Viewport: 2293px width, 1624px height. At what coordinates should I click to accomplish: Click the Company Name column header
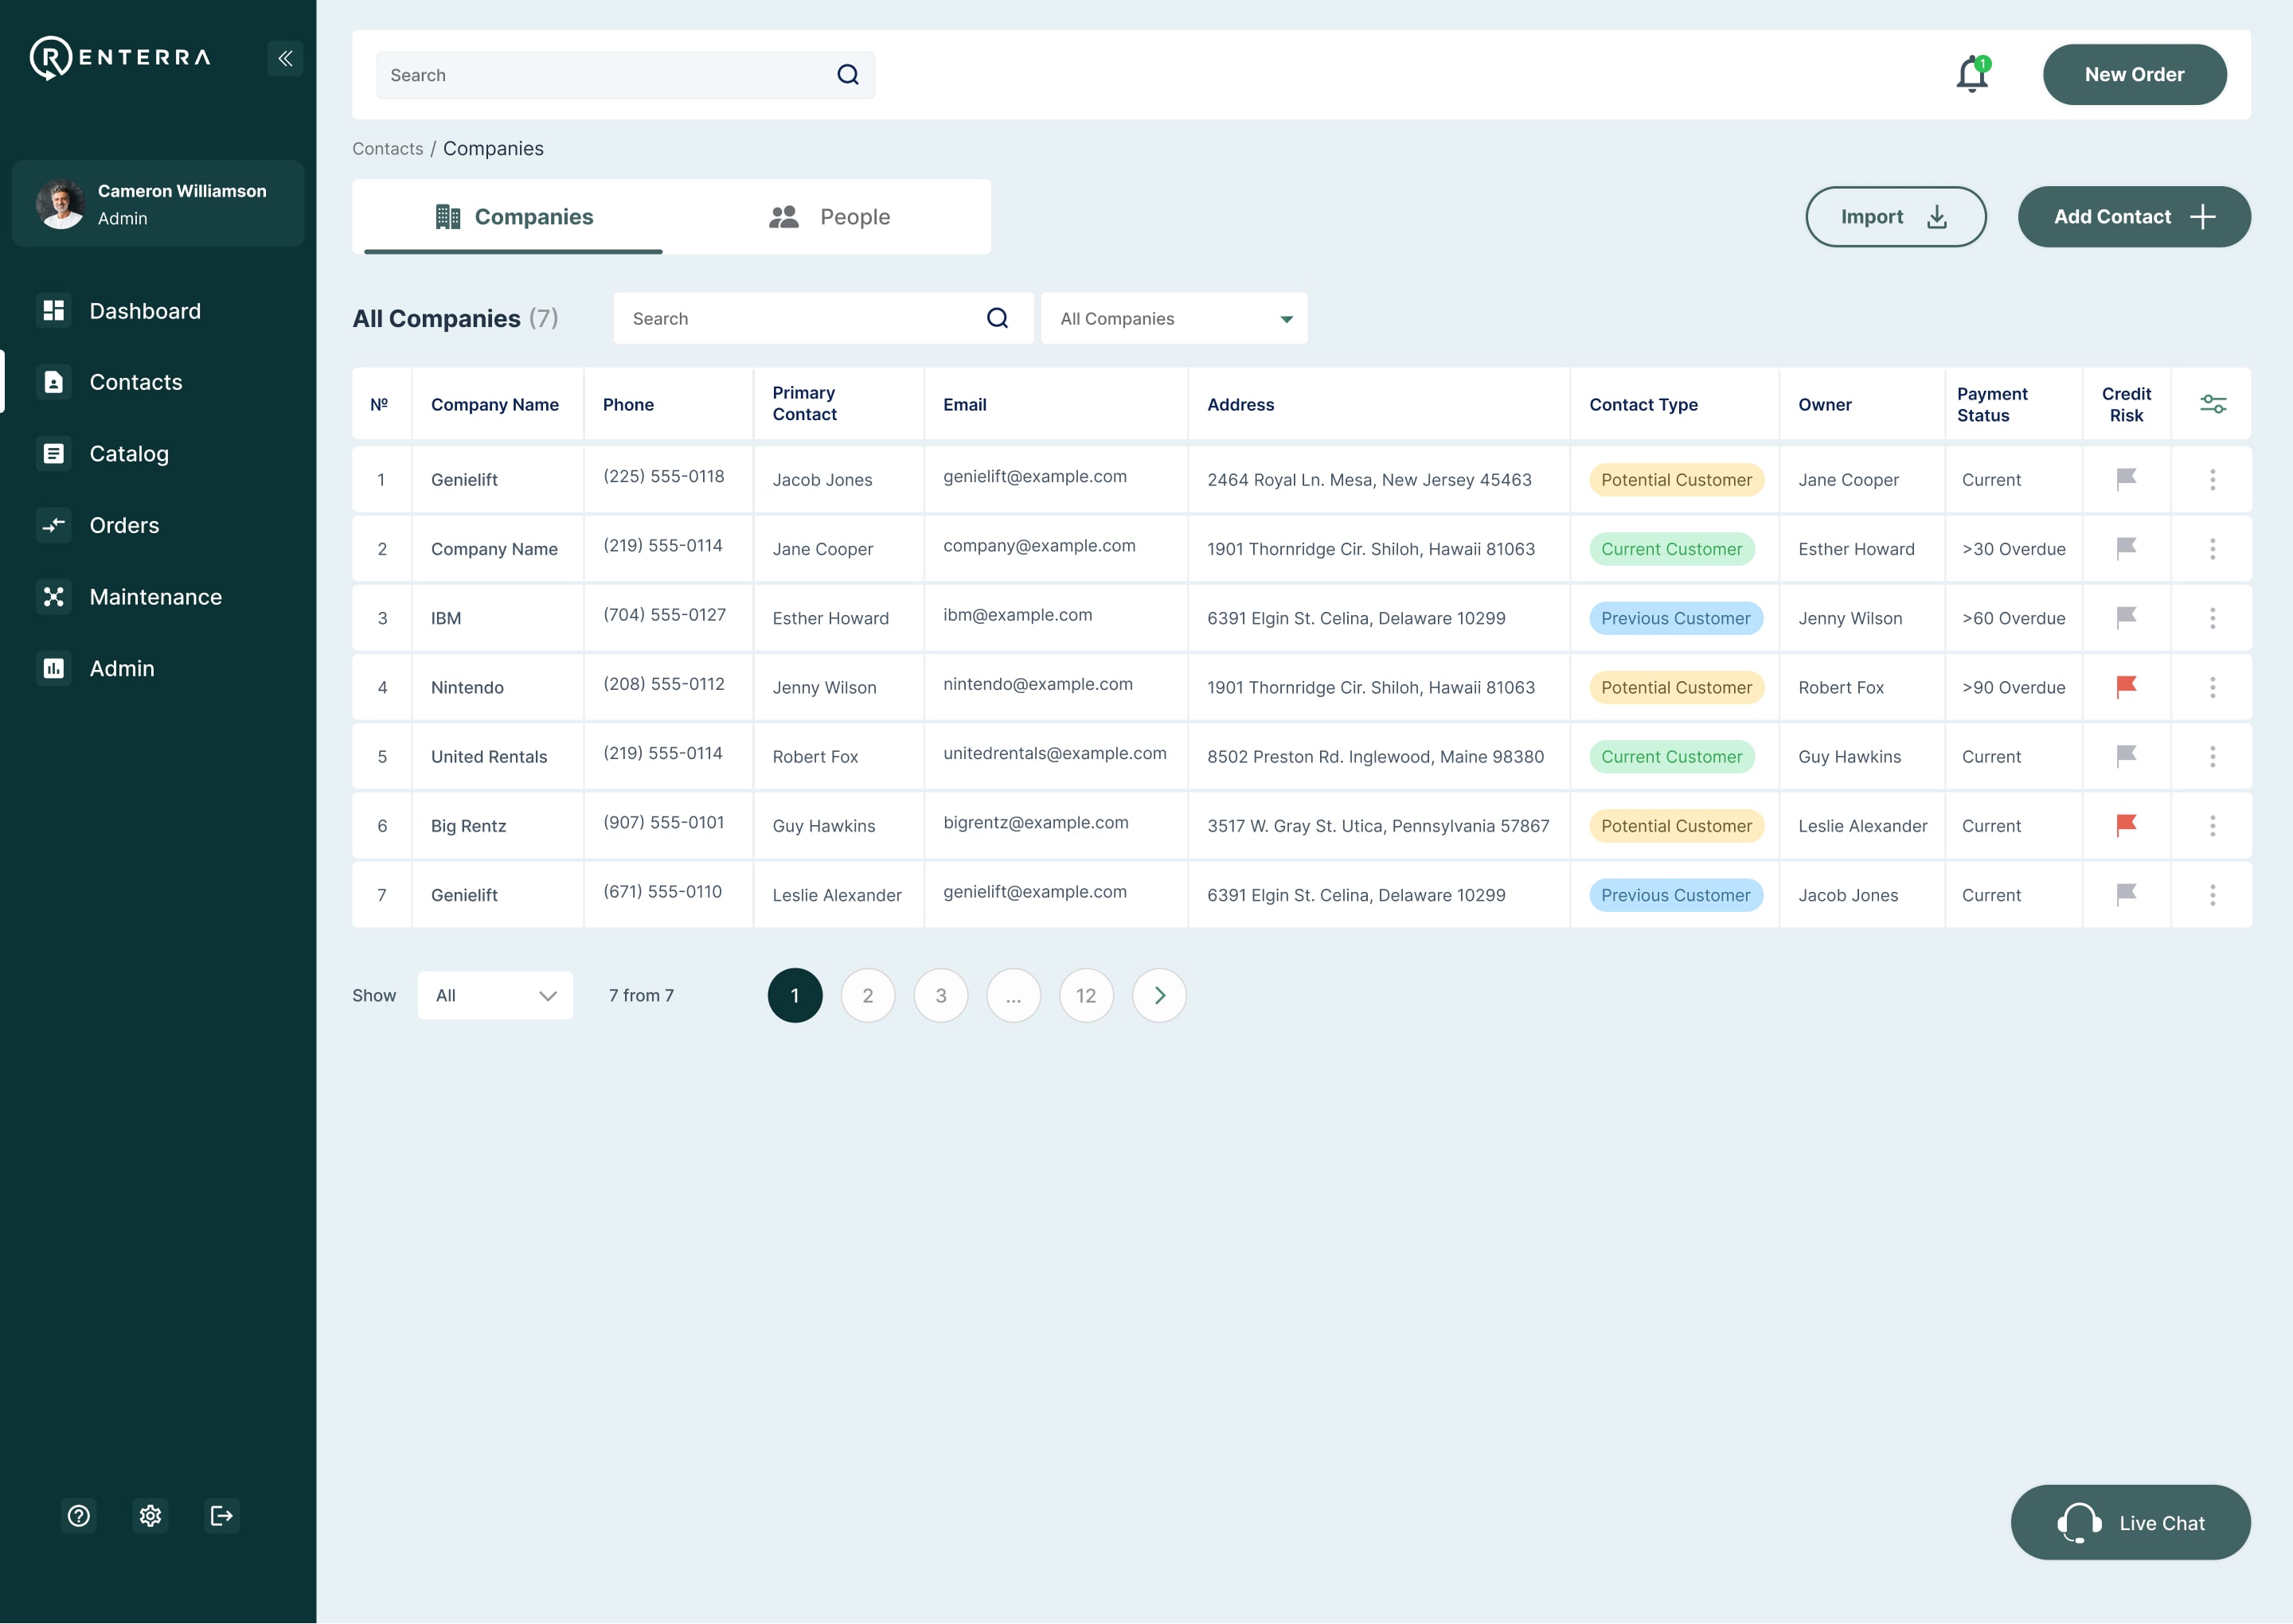coord(494,405)
